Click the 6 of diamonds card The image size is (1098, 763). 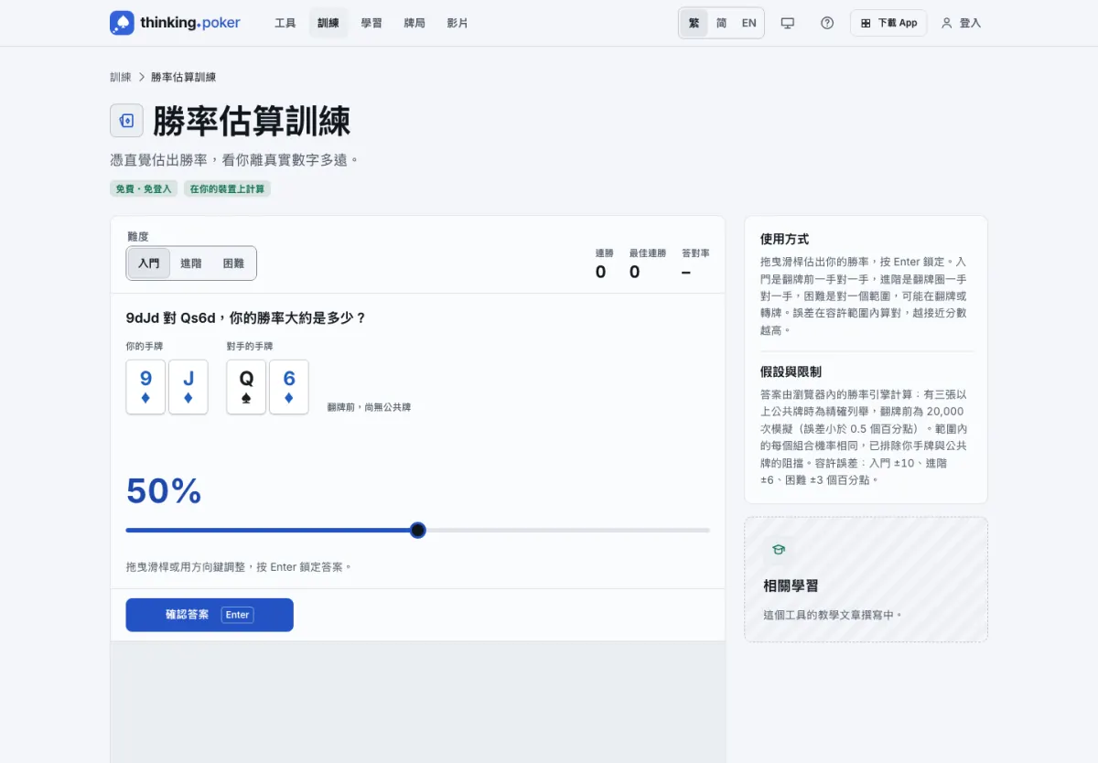click(289, 387)
